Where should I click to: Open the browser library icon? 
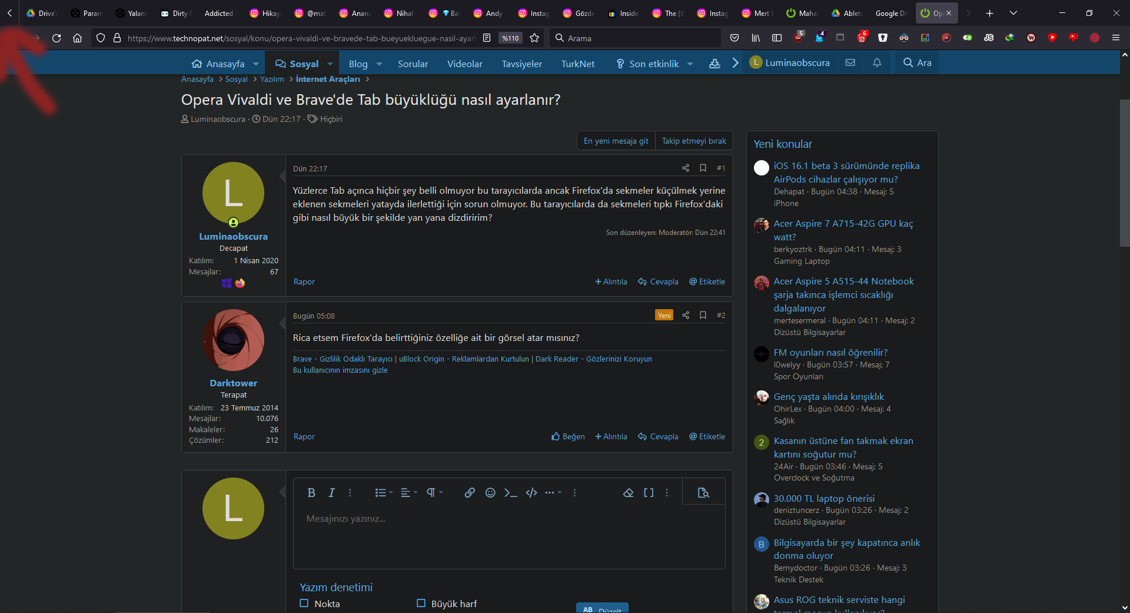point(756,38)
